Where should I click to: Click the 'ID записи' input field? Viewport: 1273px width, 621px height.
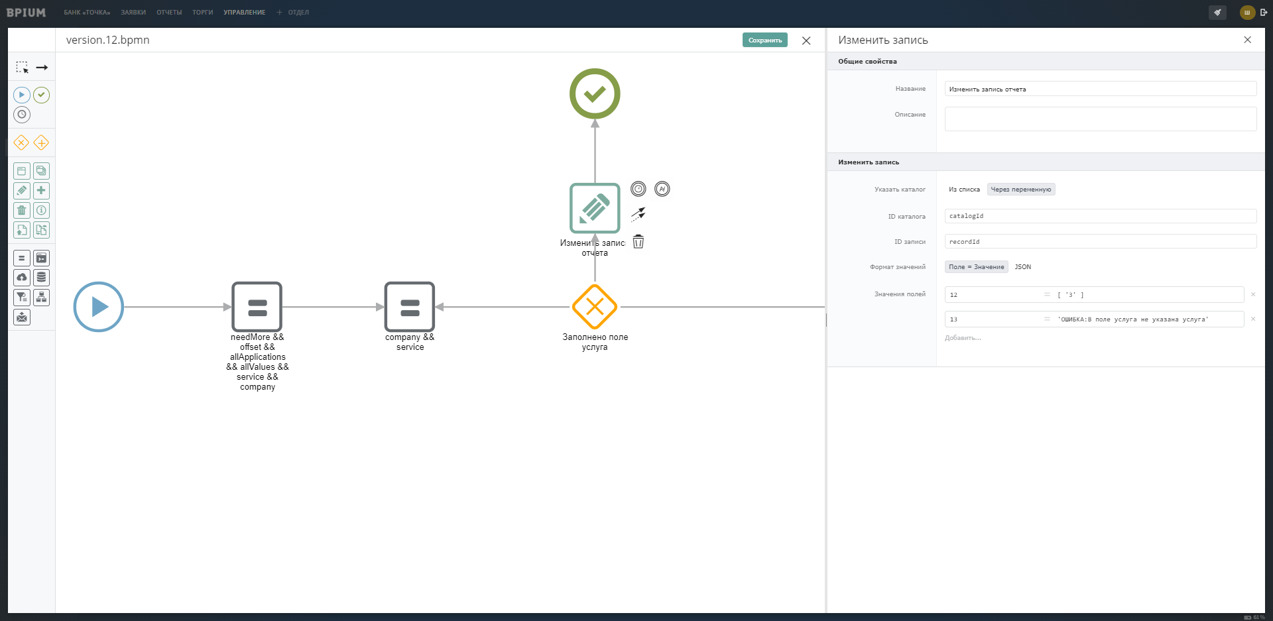point(1100,242)
